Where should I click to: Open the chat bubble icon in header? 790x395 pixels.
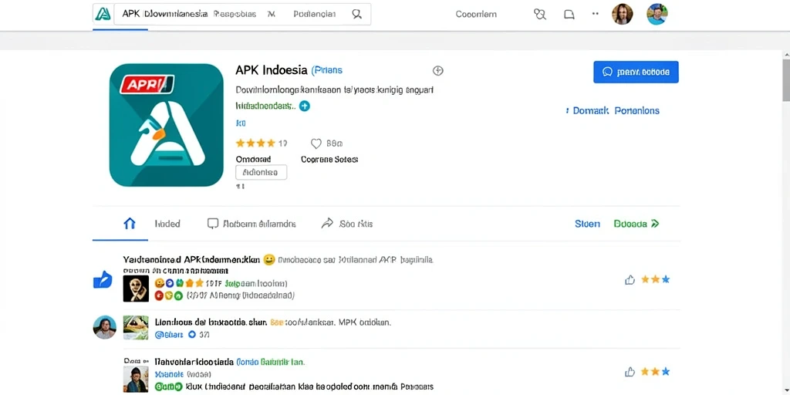569,15
